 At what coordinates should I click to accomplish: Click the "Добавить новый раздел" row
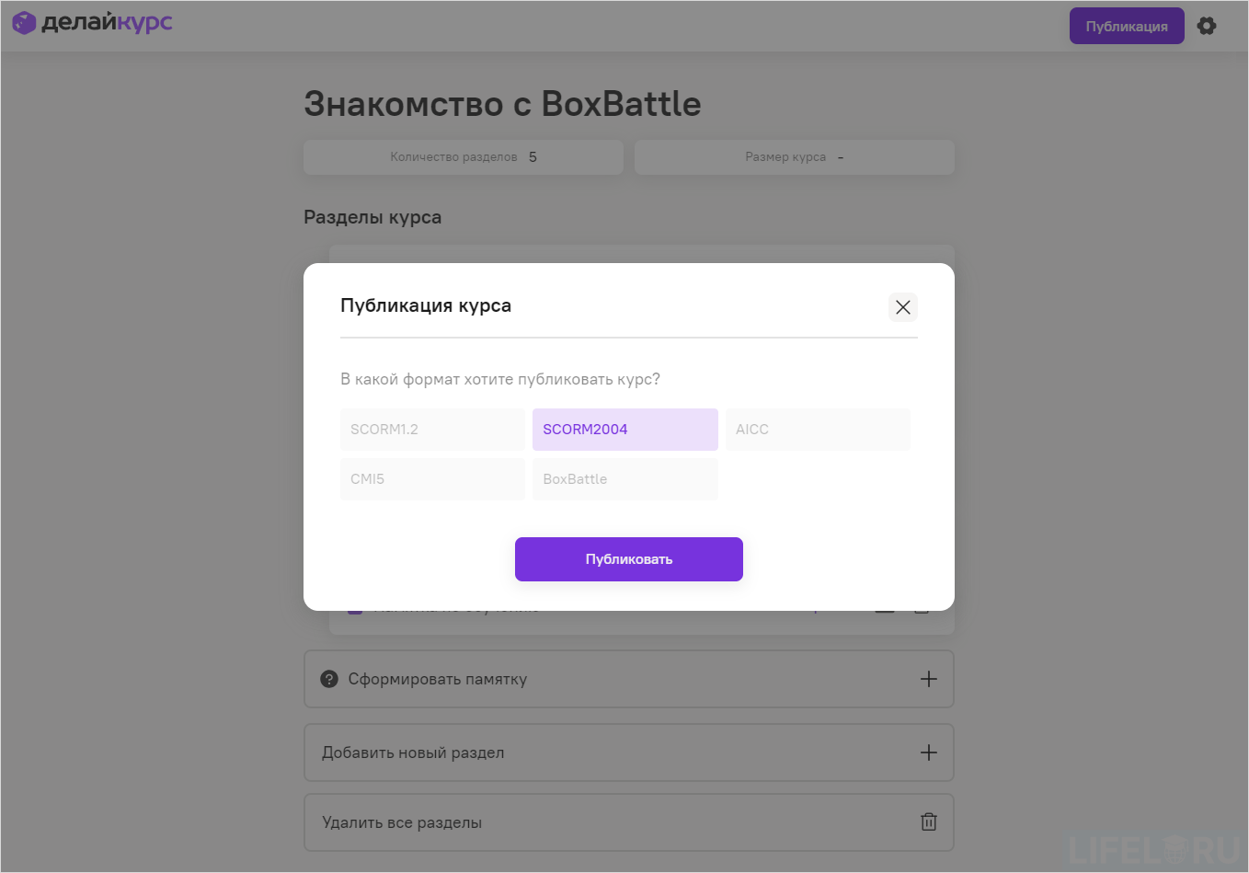(x=552, y=752)
